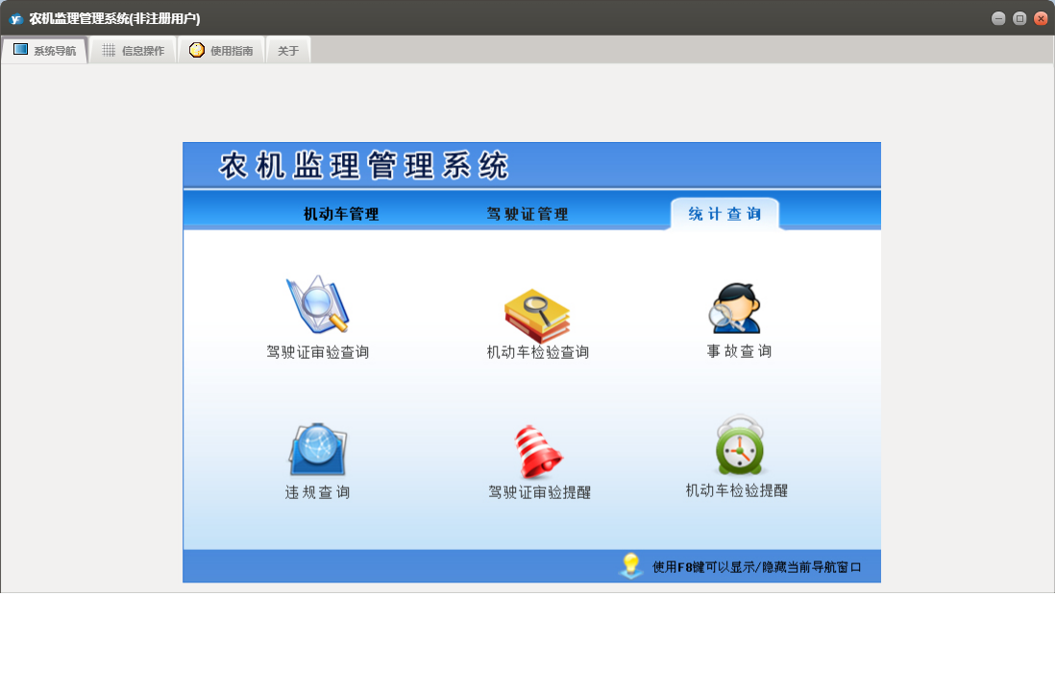This screenshot has width=1055, height=690.
Task: Open the 事故查询 person icon
Action: click(x=735, y=308)
